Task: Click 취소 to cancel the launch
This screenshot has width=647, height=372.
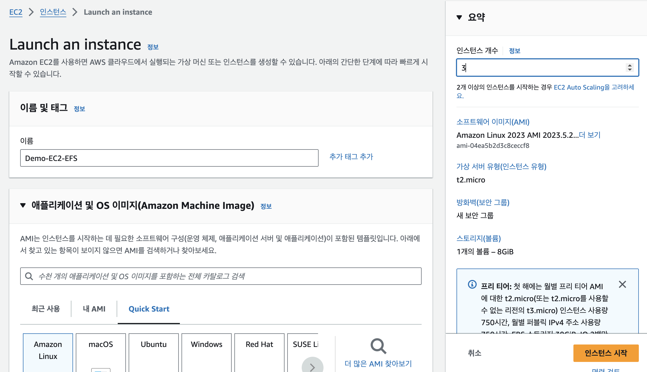Action: coord(474,353)
